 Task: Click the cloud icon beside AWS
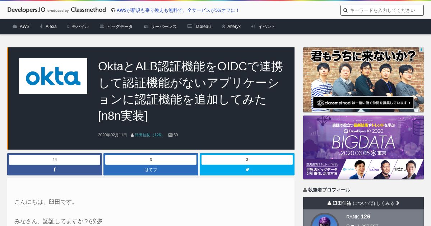(x=15, y=27)
